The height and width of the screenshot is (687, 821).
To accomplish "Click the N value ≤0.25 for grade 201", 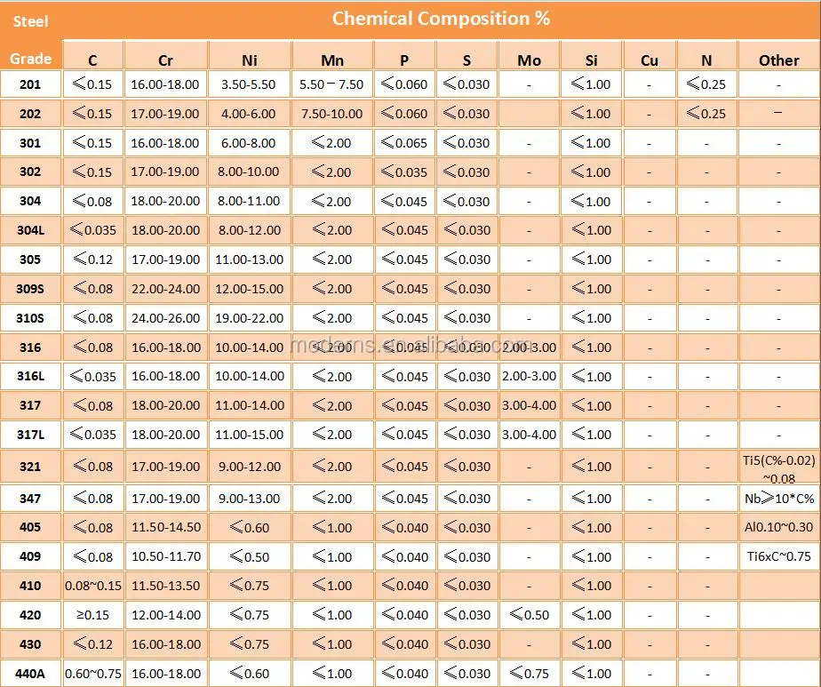I will click(x=706, y=84).
